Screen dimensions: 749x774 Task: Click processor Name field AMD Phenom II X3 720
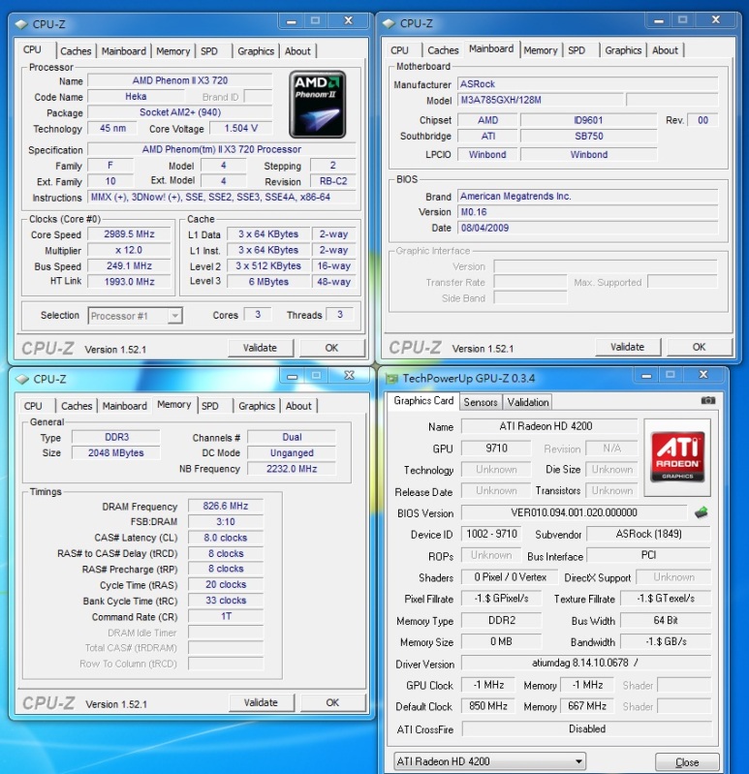pos(179,80)
